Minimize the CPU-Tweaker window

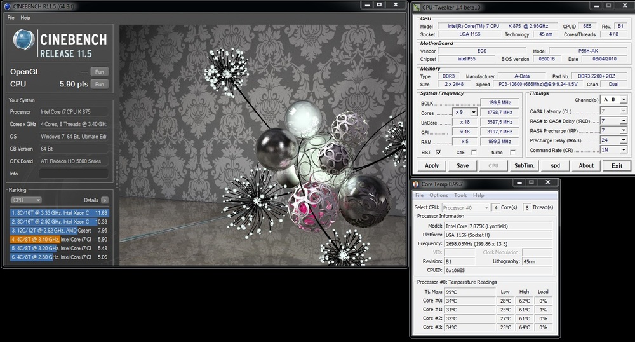[x=596, y=6]
